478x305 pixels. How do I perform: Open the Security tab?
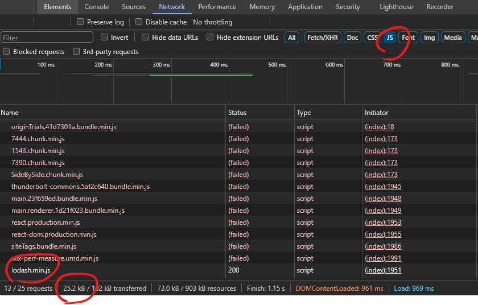click(348, 7)
